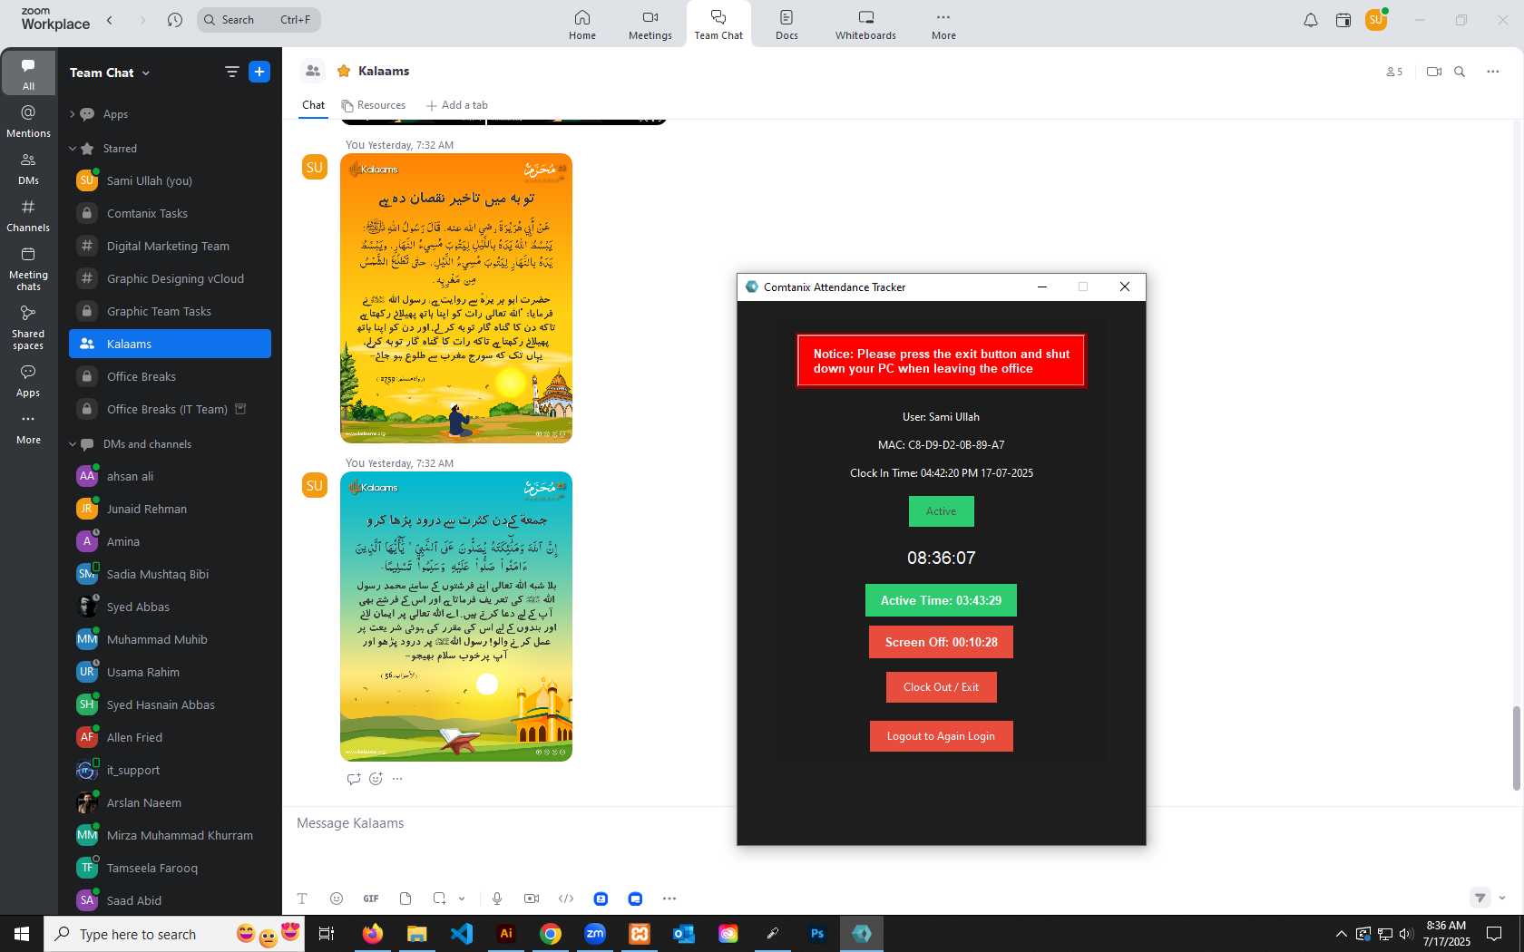Open the Office Breaks channel
The image size is (1524, 952).
coord(170,376)
